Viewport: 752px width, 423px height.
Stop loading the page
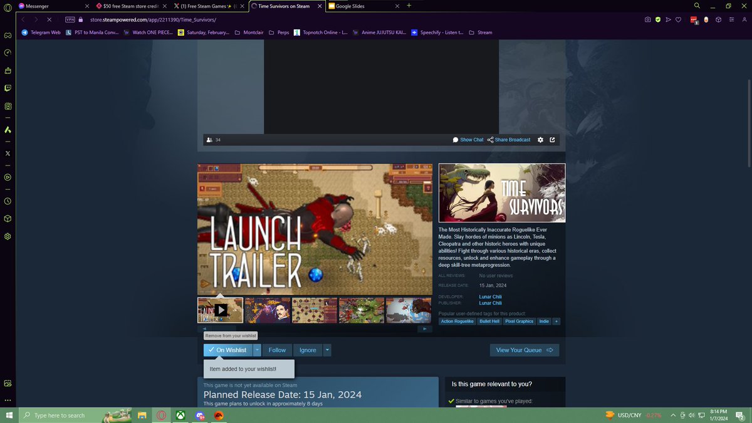(x=50, y=19)
